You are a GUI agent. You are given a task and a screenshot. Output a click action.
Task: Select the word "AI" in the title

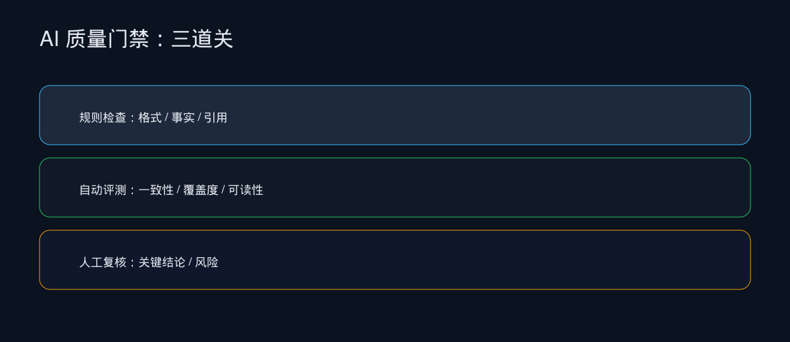[49, 39]
